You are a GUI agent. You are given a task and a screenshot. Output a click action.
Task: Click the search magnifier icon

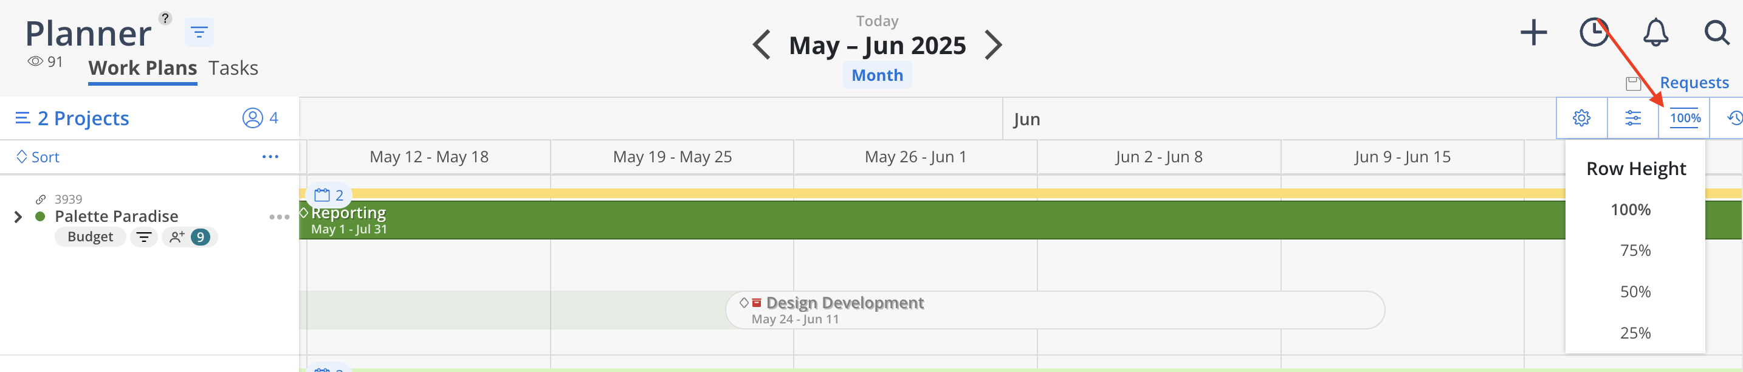pos(1717,32)
